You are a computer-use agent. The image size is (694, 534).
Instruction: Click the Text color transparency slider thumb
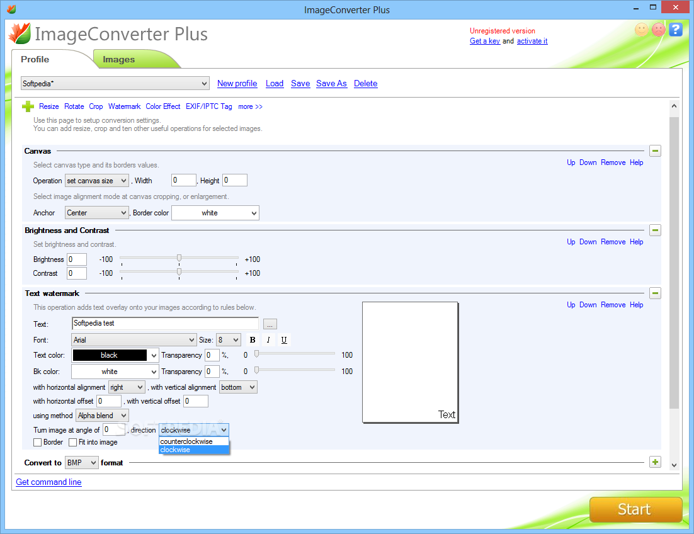click(x=256, y=354)
